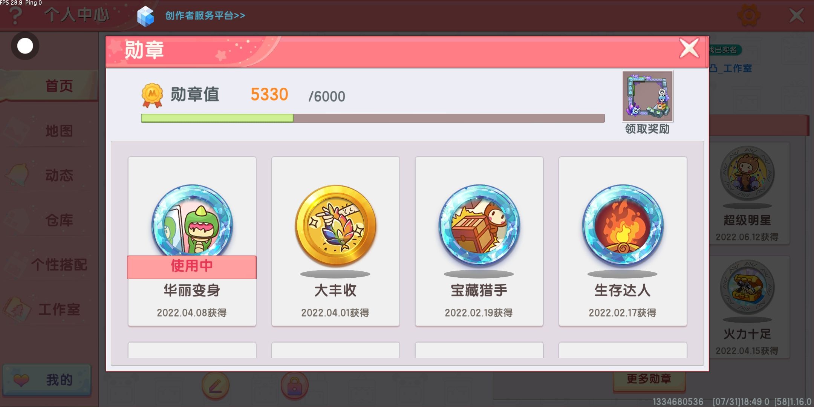Image resolution: width=814 pixels, height=407 pixels.
Task: Close the 勋章 medal dialog
Action: click(689, 49)
